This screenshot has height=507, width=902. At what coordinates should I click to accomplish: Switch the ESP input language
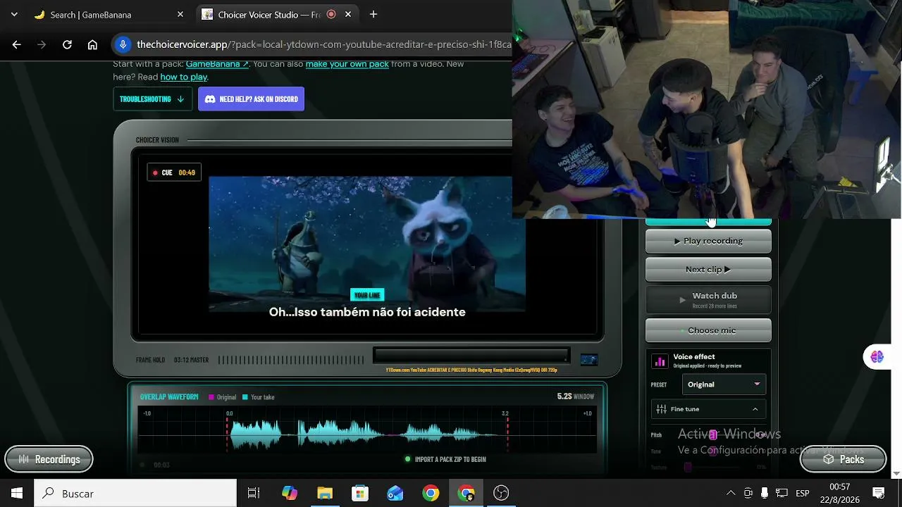[x=803, y=494]
